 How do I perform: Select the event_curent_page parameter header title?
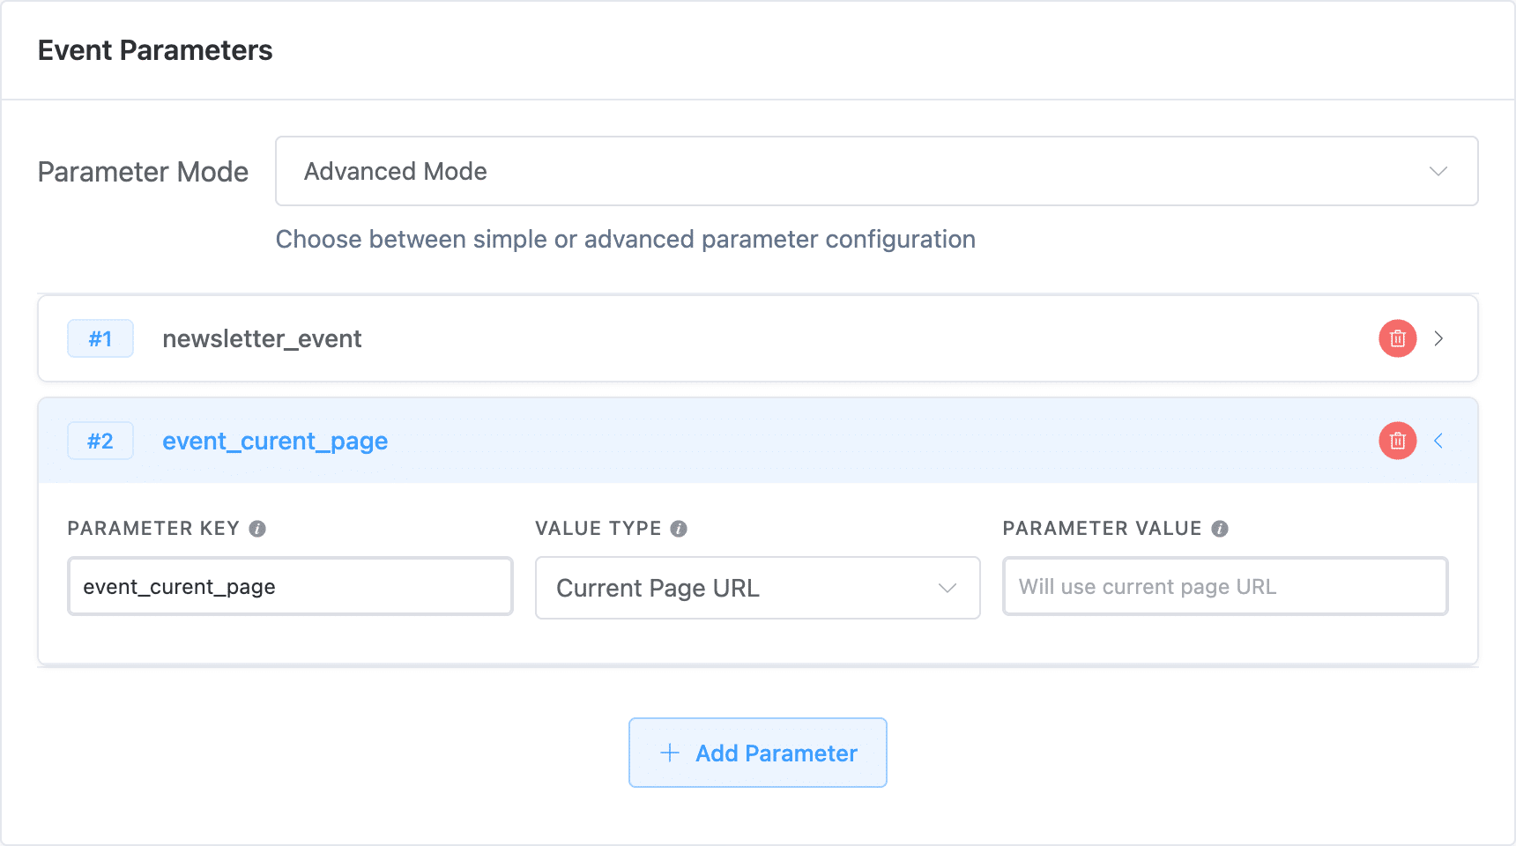[275, 441]
